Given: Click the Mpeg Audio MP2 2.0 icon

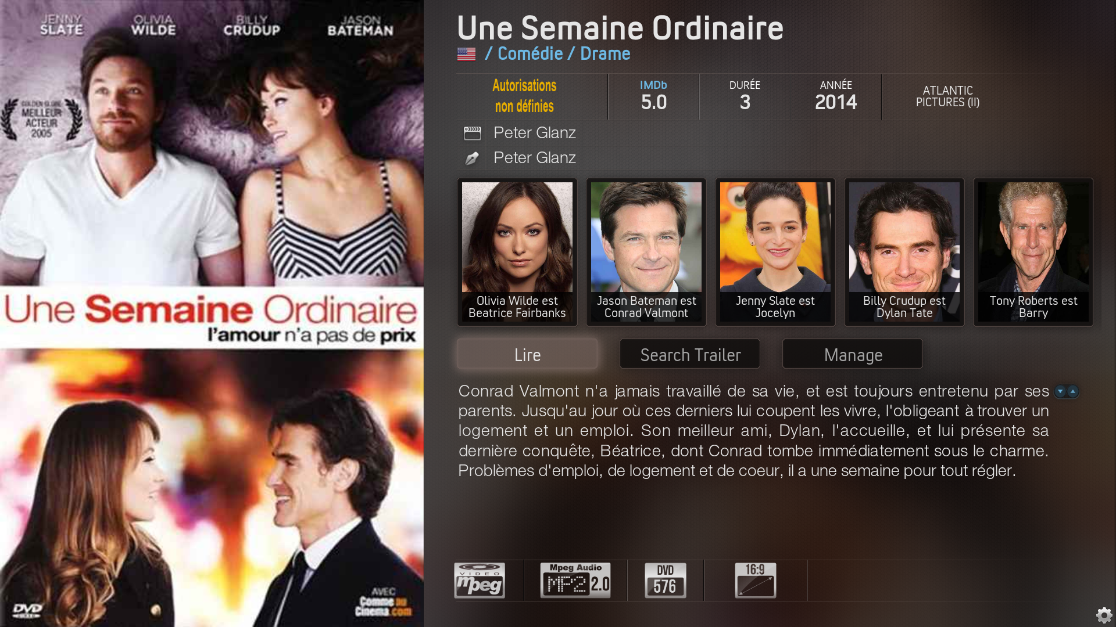Looking at the screenshot, I should pos(575,580).
